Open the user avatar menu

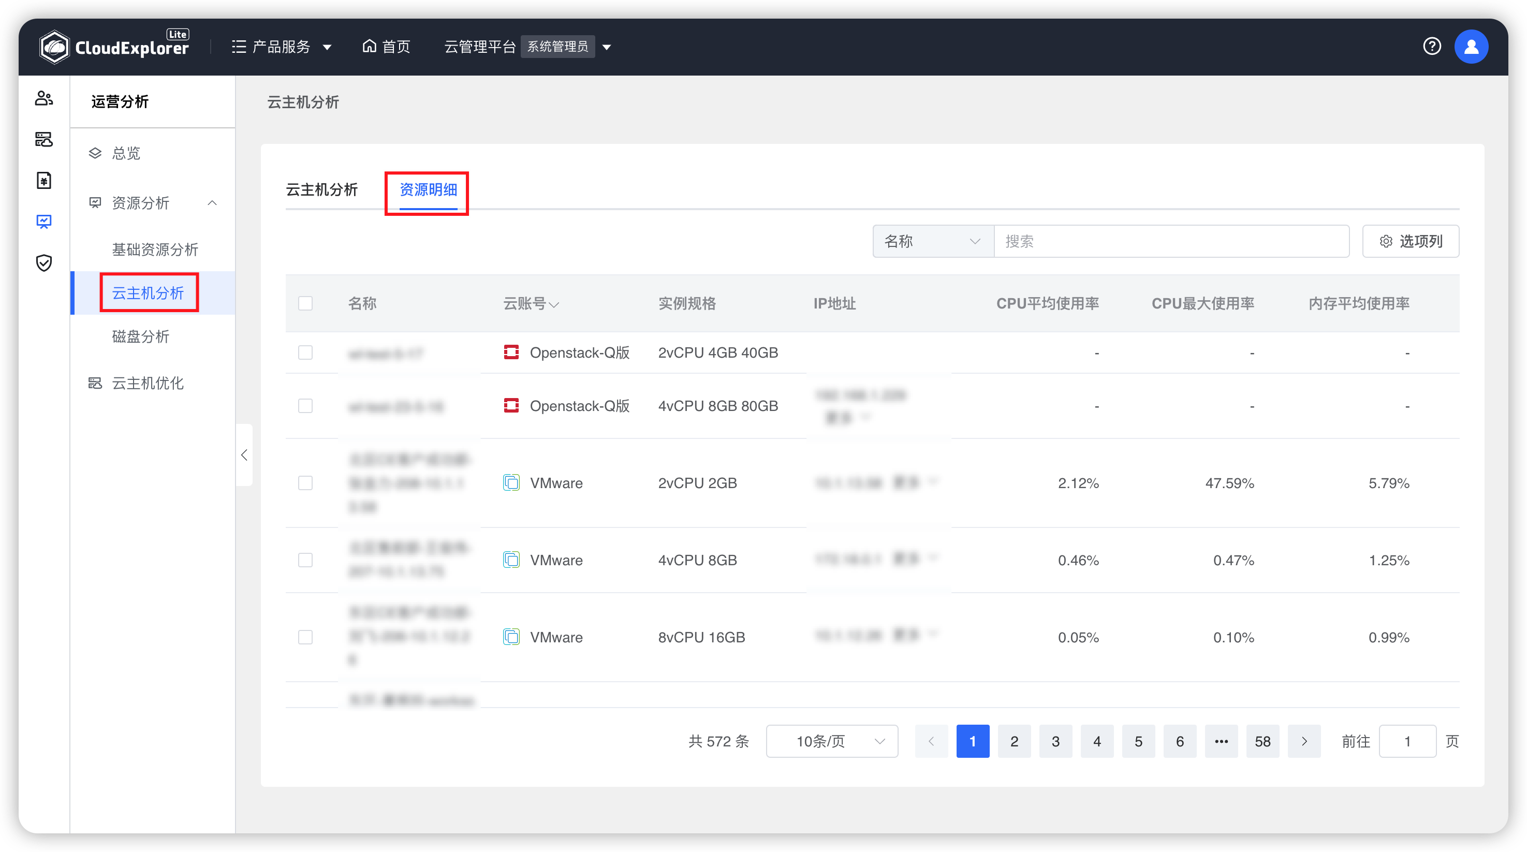point(1471,46)
